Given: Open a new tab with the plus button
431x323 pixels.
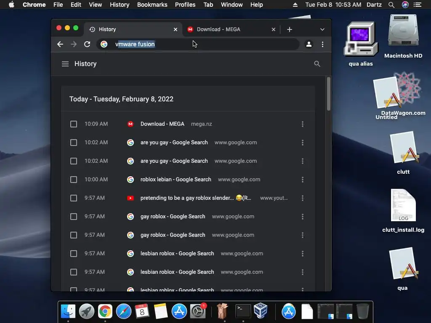Looking at the screenshot, I should click(290, 29).
